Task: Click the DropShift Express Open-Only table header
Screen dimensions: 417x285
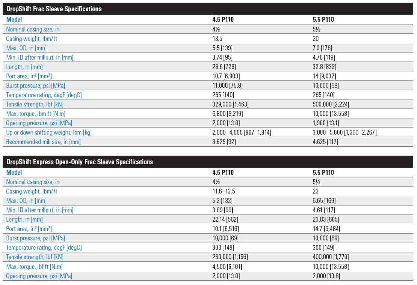Action: pos(80,162)
